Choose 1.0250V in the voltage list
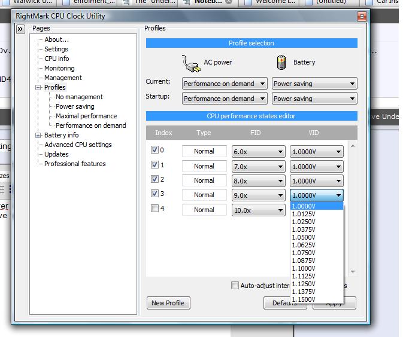This screenshot has height=337, width=409. (x=317, y=222)
